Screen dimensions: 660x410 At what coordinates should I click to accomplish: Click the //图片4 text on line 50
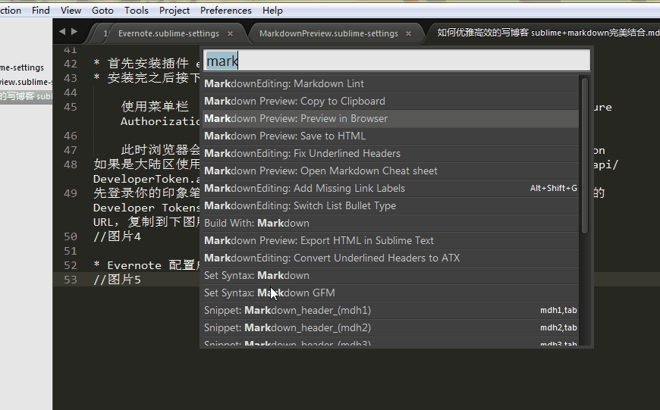click(117, 236)
